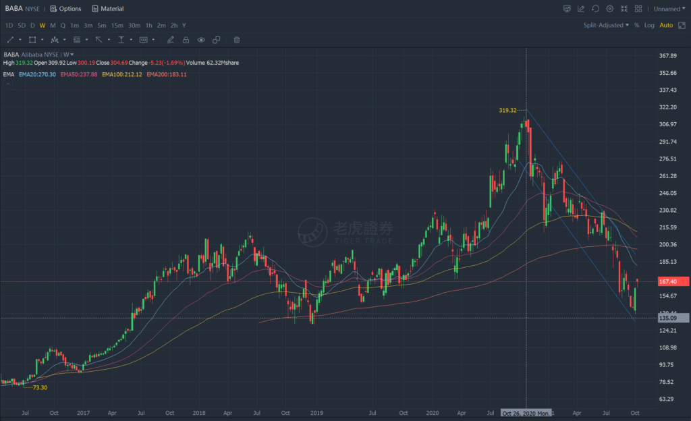The image size is (691, 421).
Task: Select the W weekly timeframe
Action: pyautogui.click(x=43, y=26)
